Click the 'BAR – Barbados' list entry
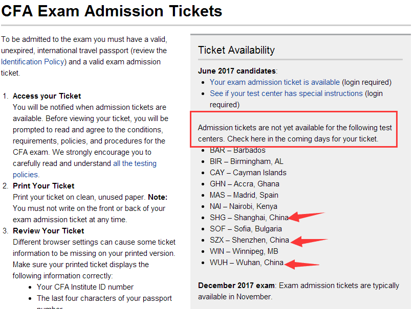The height and width of the screenshot is (309, 415). tap(237, 150)
